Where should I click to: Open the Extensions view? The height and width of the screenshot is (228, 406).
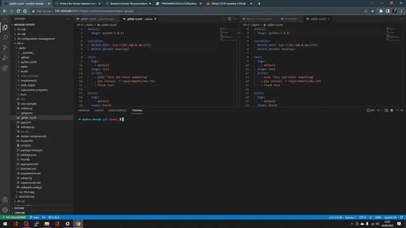click(x=5, y=68)
